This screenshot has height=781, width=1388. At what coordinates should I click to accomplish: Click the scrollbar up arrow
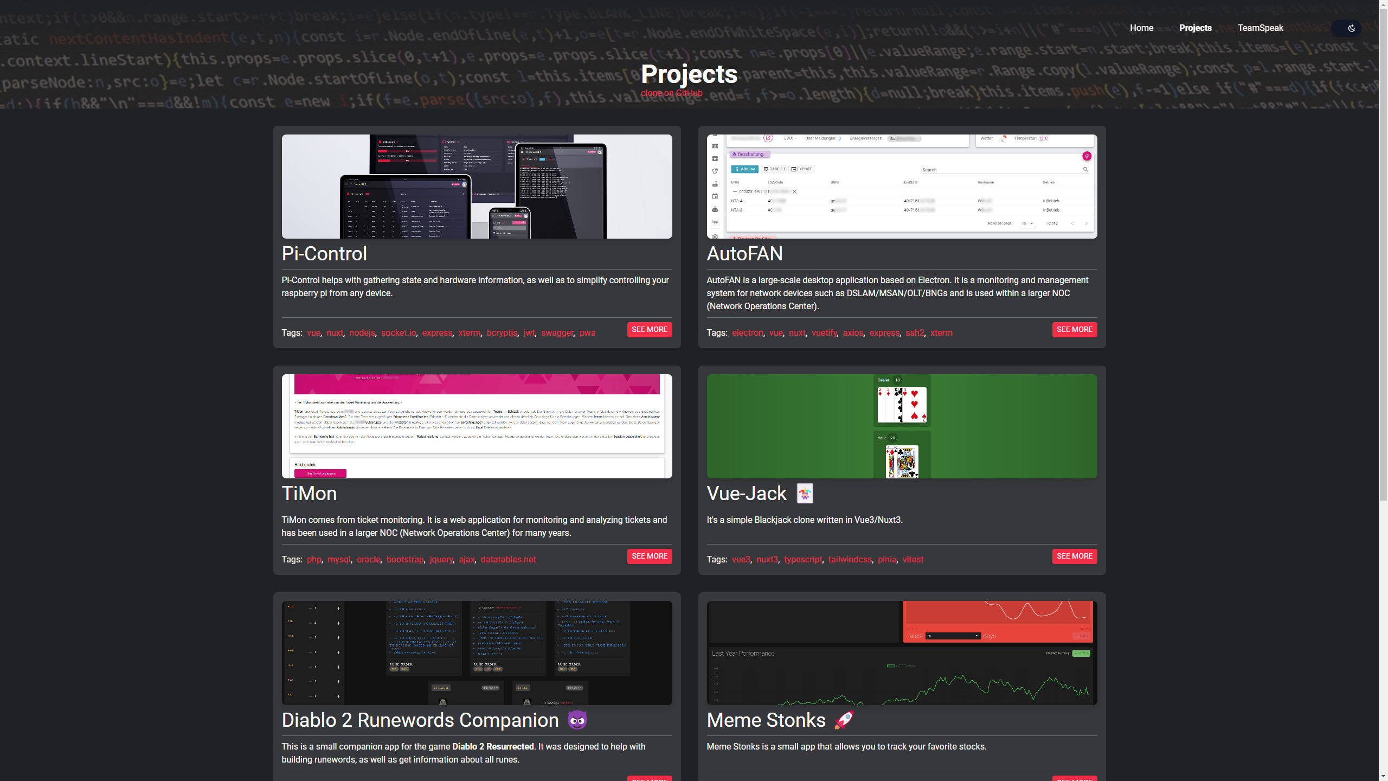tap(1383, 4)
